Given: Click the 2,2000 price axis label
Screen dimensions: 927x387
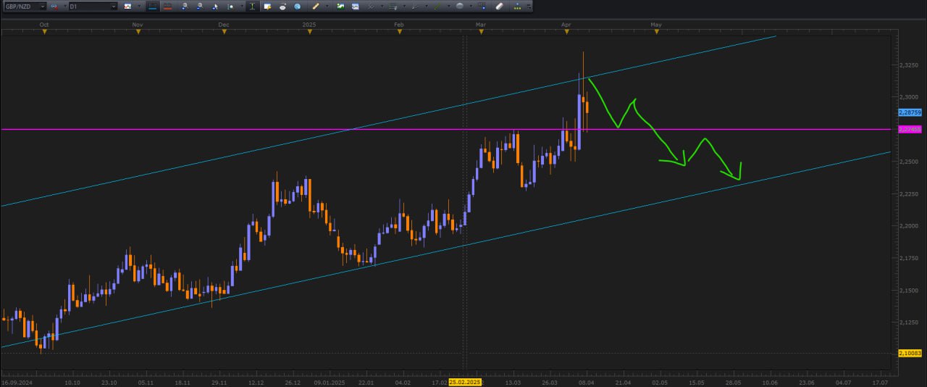Looking at the screenshot, I should pos(909,225).
